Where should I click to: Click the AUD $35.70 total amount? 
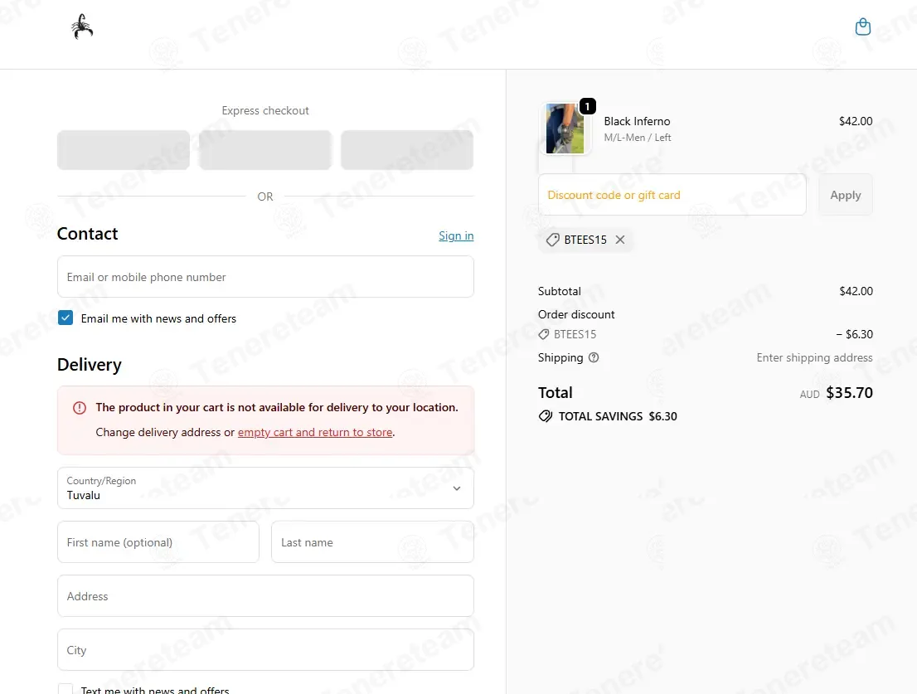837,393
